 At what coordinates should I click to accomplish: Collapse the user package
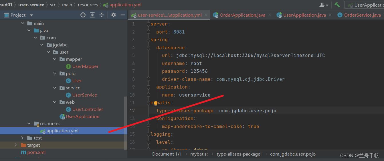click(x=48, y=52)
